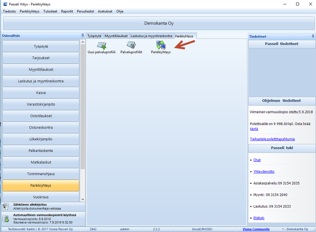Screen dimensions: 316x232
Task: Click the automatic backup database icon
Action: point(6,219)
